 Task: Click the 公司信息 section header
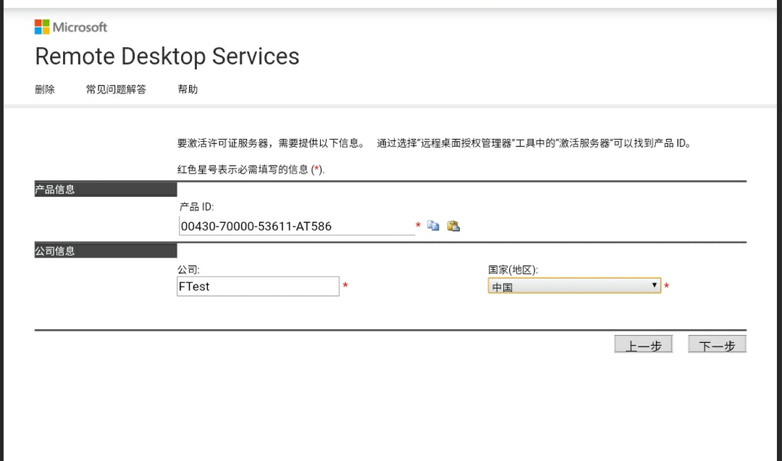click(106, 250)
